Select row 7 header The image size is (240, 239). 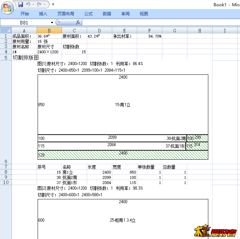point(6,167)
